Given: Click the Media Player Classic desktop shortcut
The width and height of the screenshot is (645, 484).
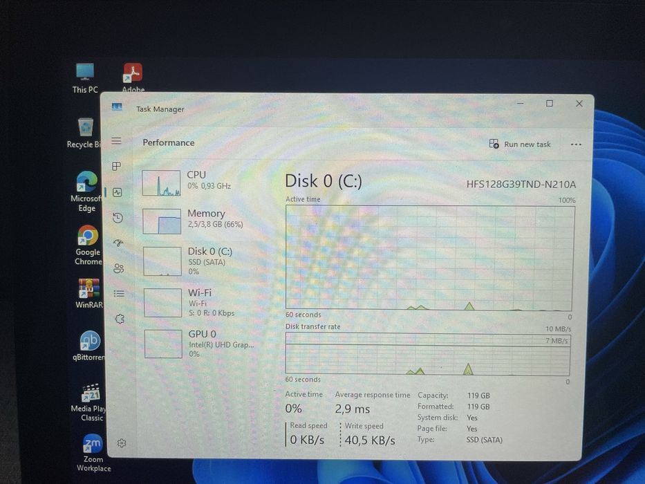Looking at the screenshot, I should [90, 403].
